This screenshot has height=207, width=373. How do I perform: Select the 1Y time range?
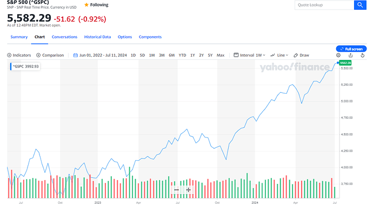192,55
